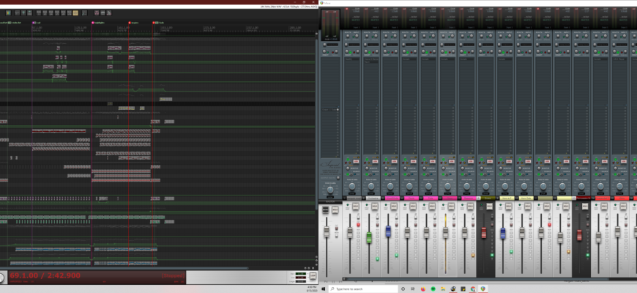Click the master channel volume fader
637x293 pixels.
click(x=327, y=231)
